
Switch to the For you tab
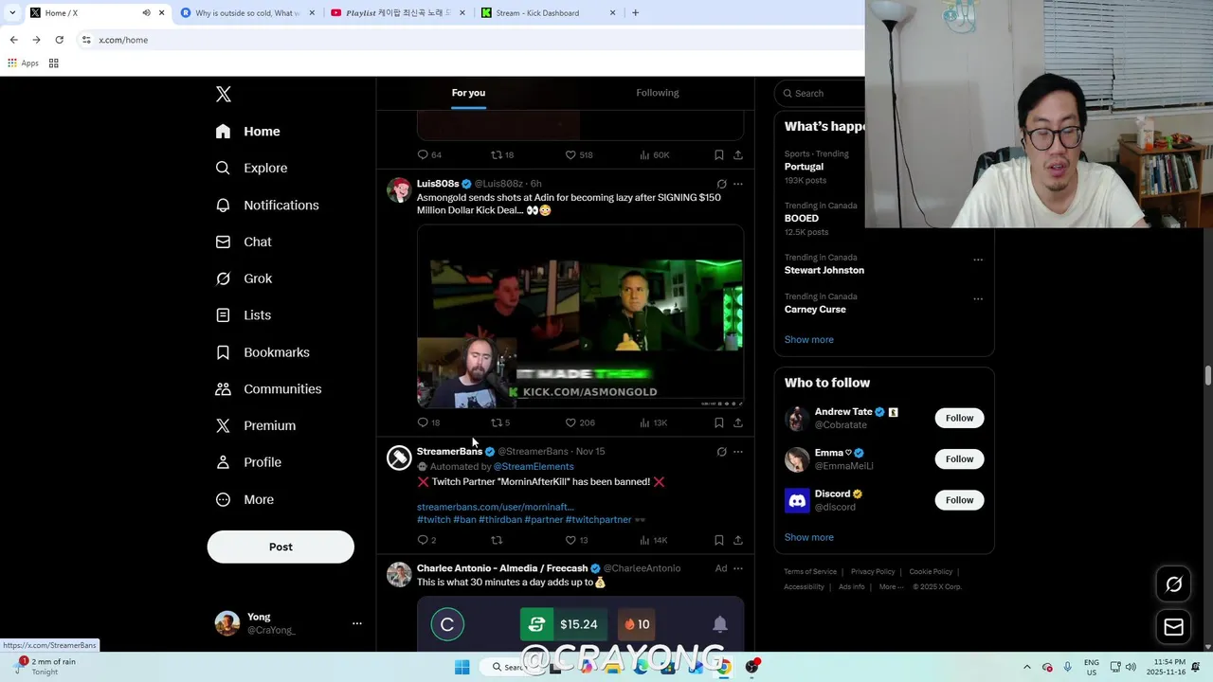[468, 93]
